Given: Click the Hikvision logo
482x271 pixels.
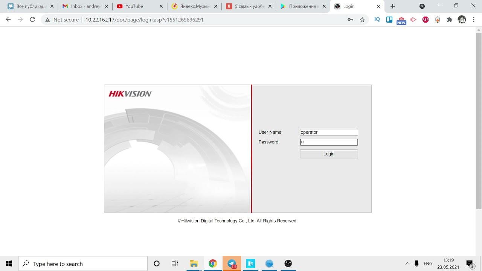Looking at the screenshot, I should pos(130,94).
